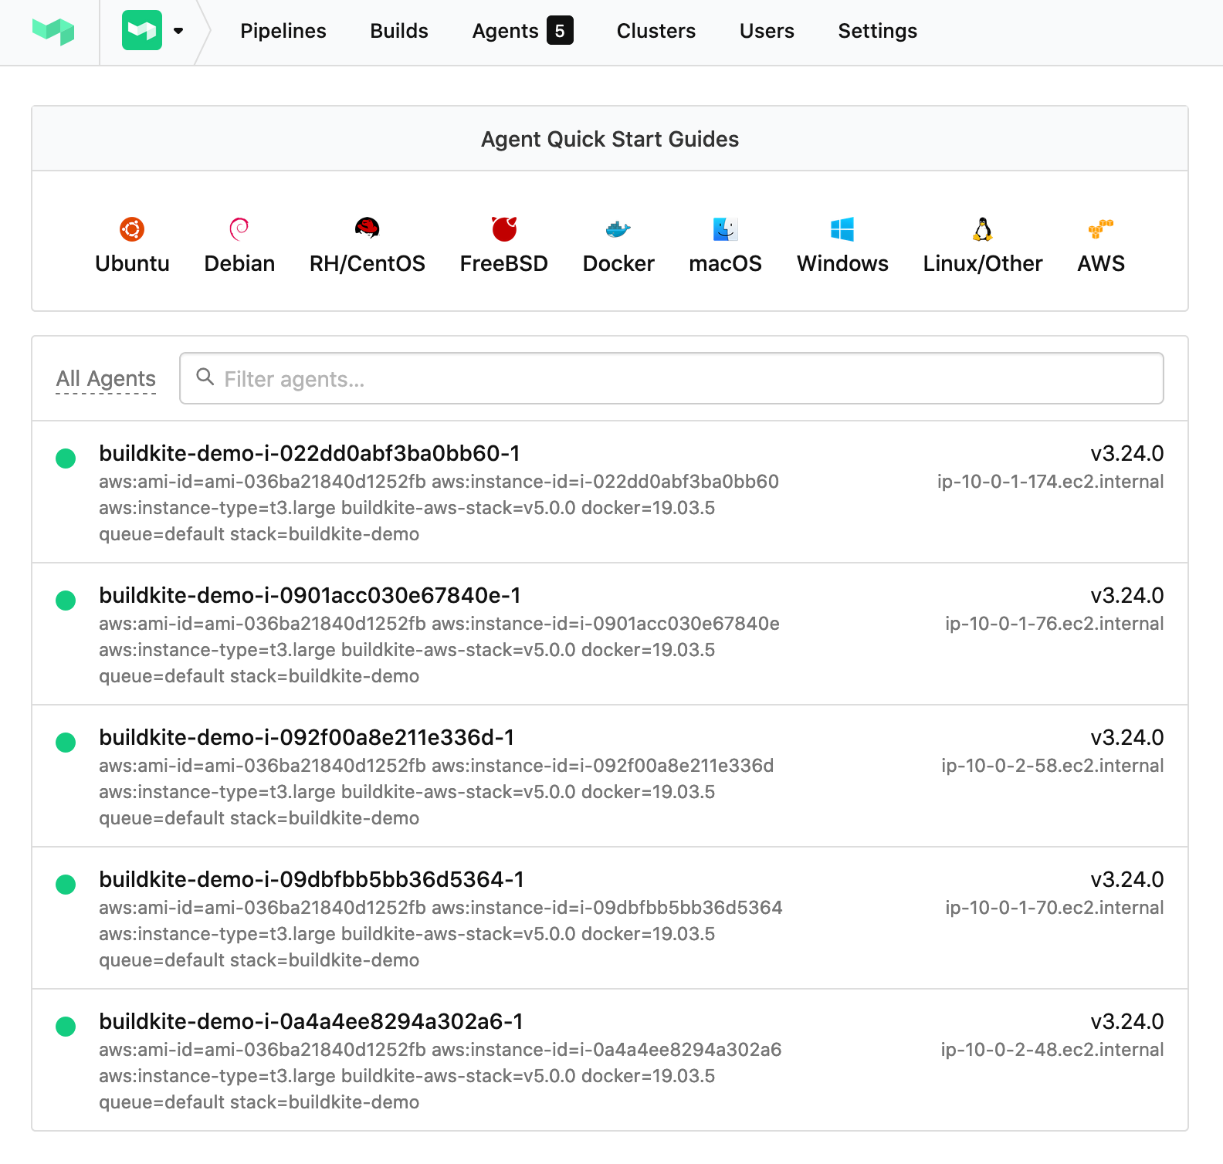Viewport: 1223px width, 1164px height.
Task: Click the Ubuntu logo icon
Action: (132, 229)
